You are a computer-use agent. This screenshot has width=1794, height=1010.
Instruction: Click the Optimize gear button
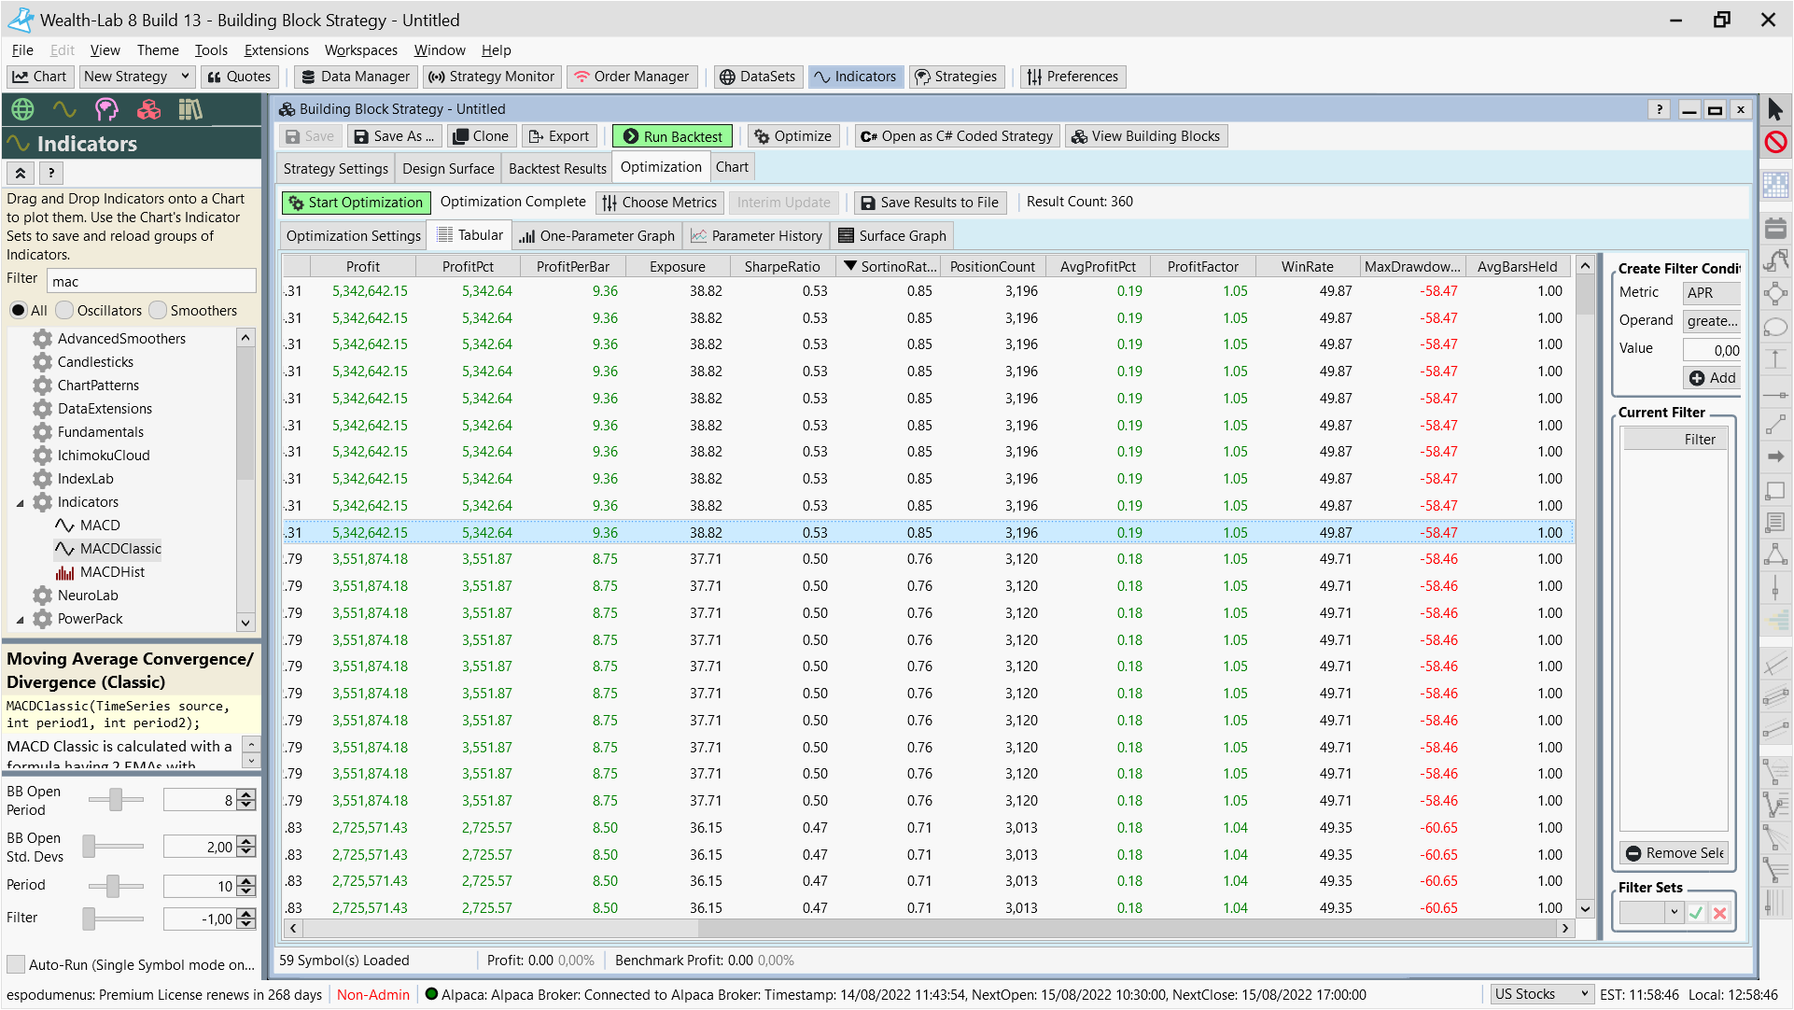792,136
